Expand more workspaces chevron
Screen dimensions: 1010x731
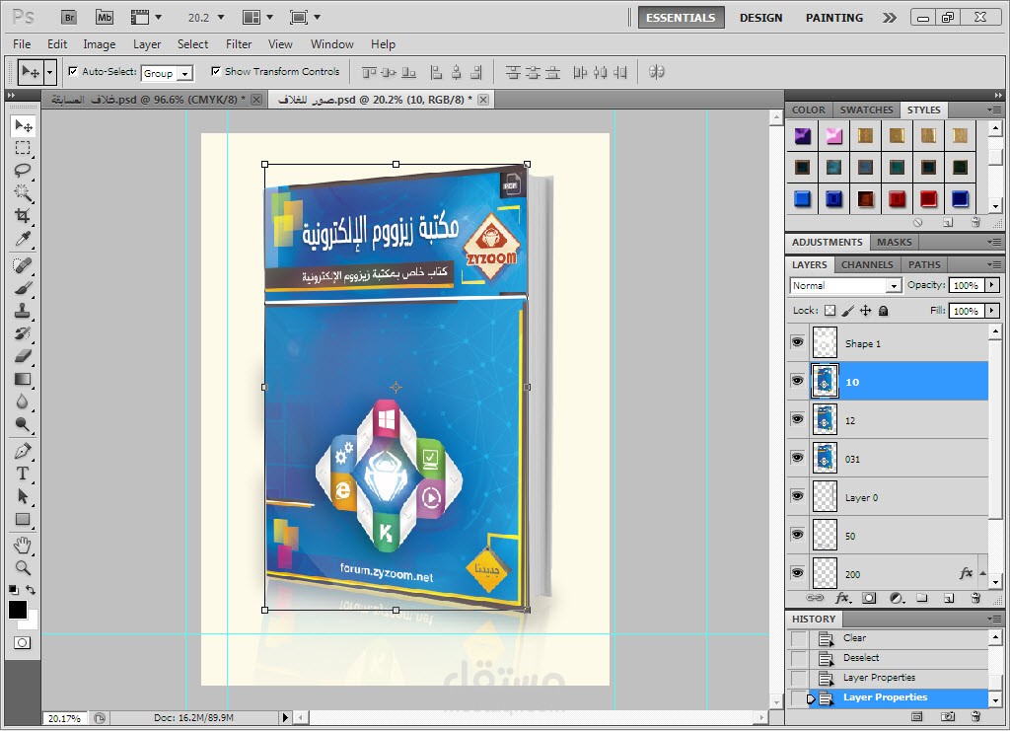890,18
